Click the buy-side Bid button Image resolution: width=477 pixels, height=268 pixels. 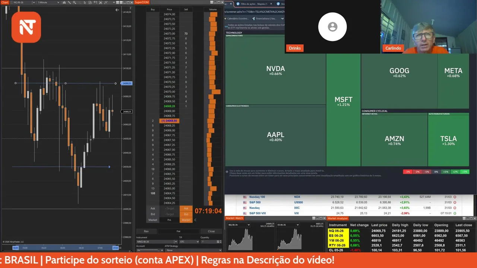153,214
